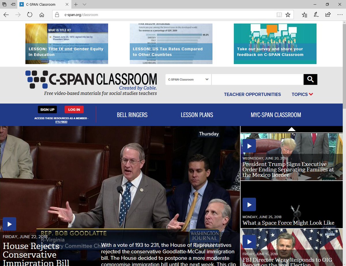Click the red LOG IN button

pos(74,110)
